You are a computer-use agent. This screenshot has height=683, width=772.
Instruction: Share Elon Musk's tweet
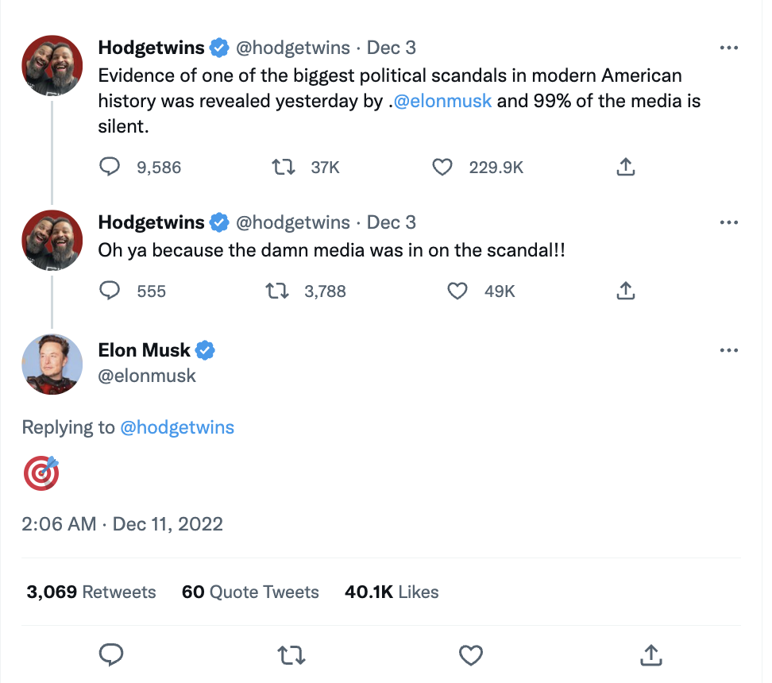click(x=650, y=654)
